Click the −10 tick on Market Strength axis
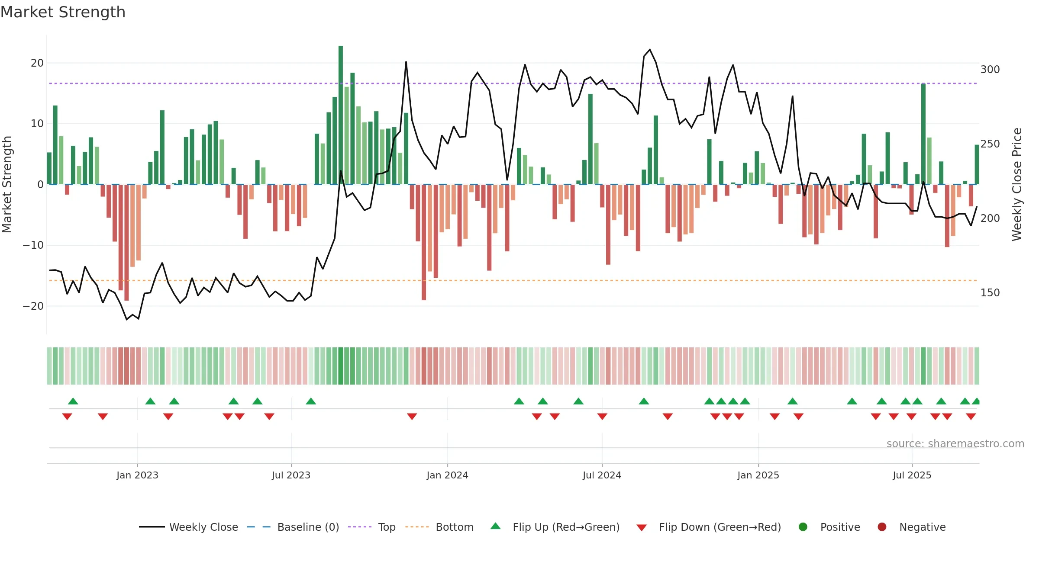This screenshot has height=584, width=1039. pyautogui.click(x=33, y=245)
